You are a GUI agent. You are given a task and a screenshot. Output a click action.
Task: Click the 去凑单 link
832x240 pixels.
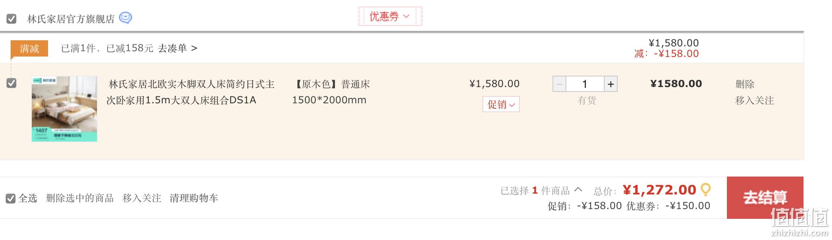177,48
